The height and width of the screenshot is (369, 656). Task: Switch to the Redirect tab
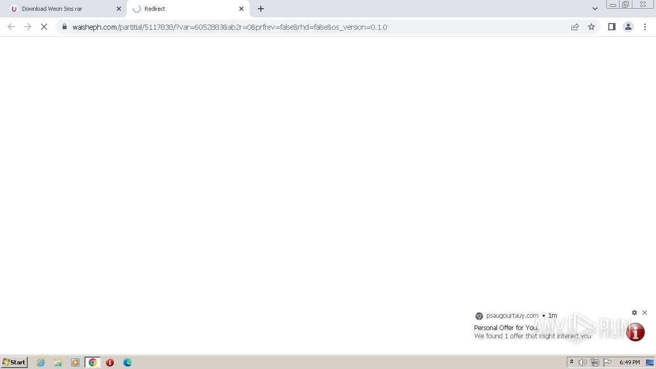coord(188,9)
